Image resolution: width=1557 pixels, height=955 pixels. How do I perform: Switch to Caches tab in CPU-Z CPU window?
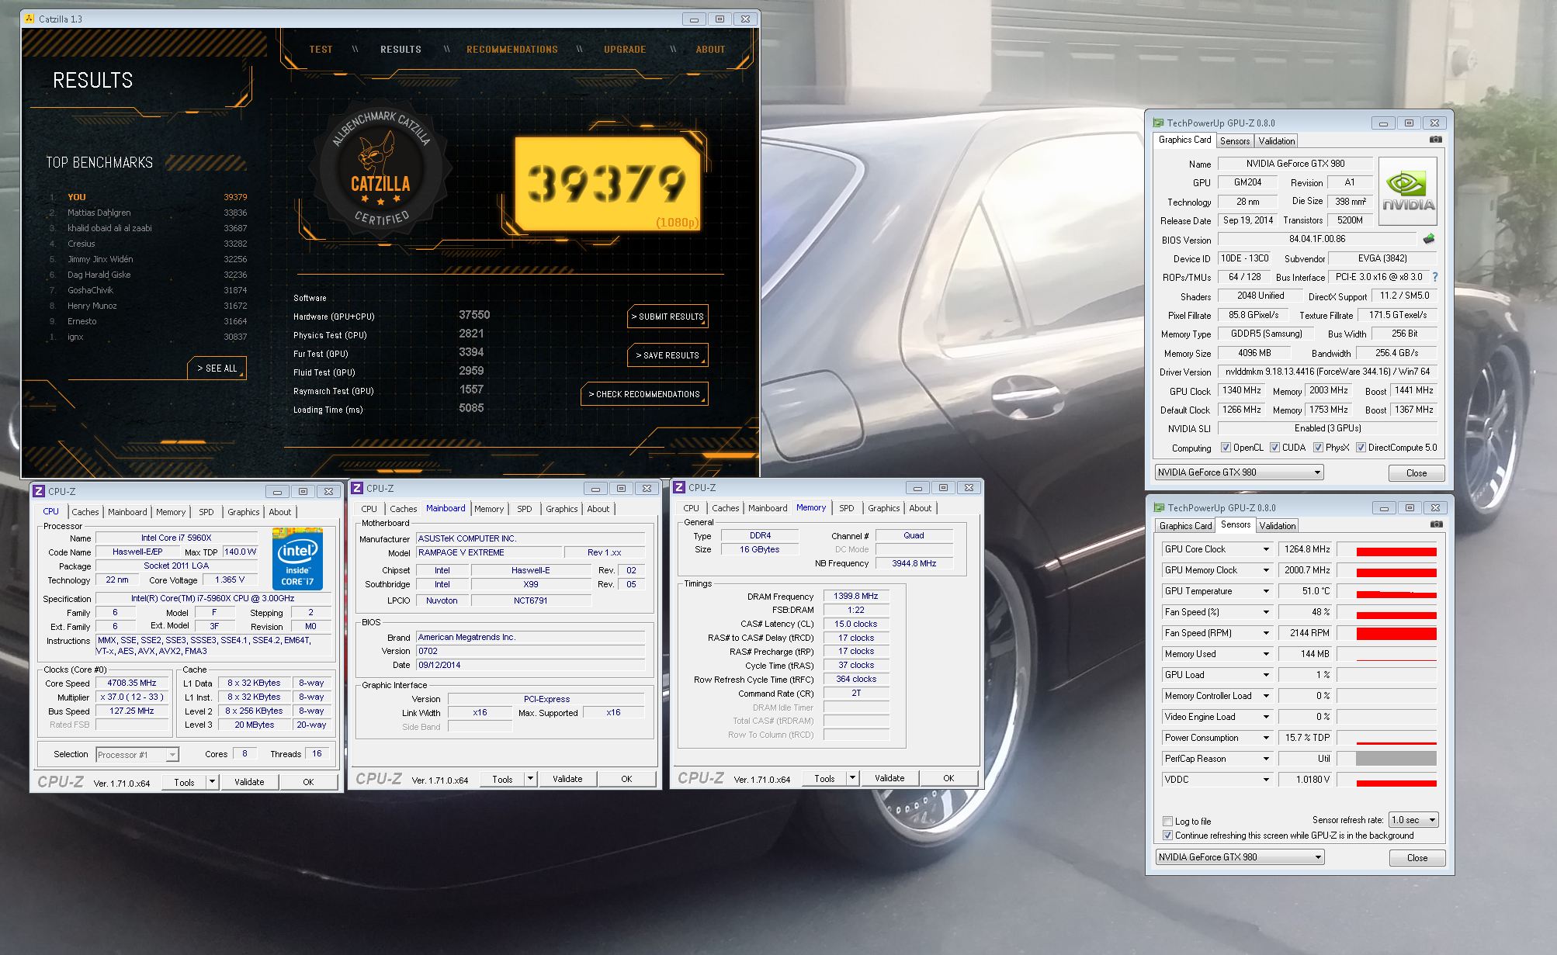coord(85,512)
